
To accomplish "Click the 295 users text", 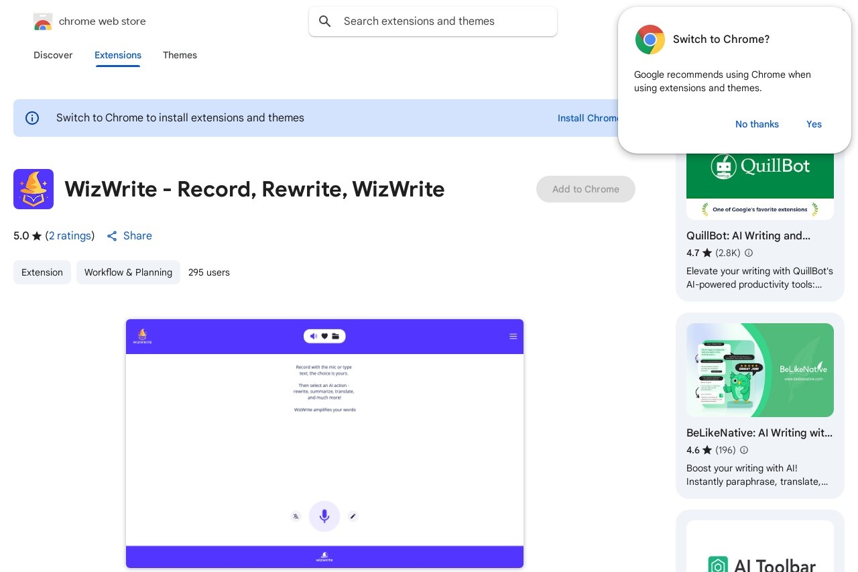I will [209, 272].
